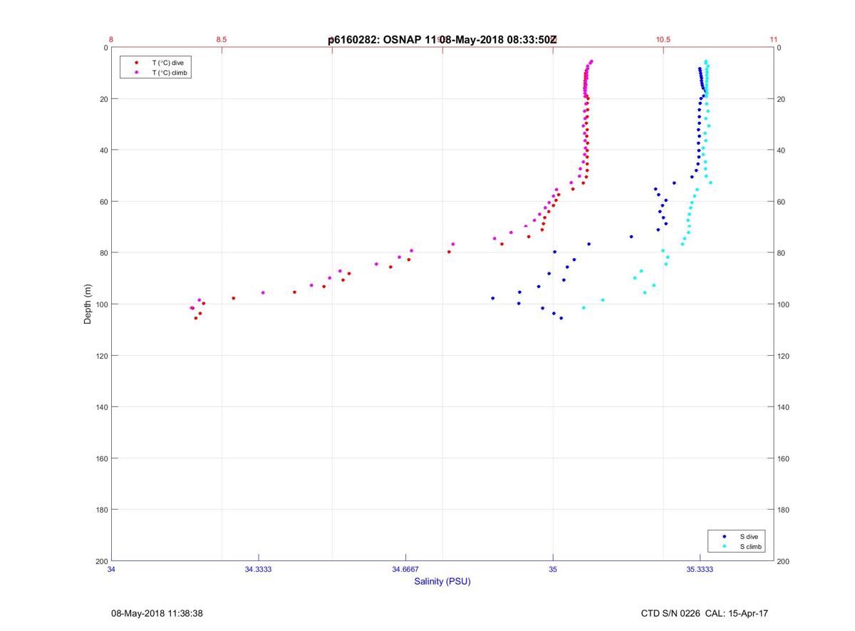Click the '120' tick on the left depth axis
The width and height of the screenshot is (855, 631).
[101, 356]
